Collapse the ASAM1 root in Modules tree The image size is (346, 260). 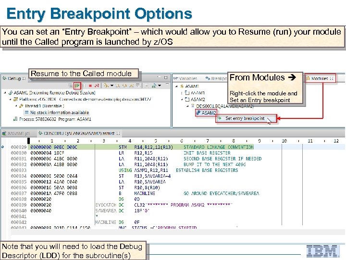click(176, 86)
